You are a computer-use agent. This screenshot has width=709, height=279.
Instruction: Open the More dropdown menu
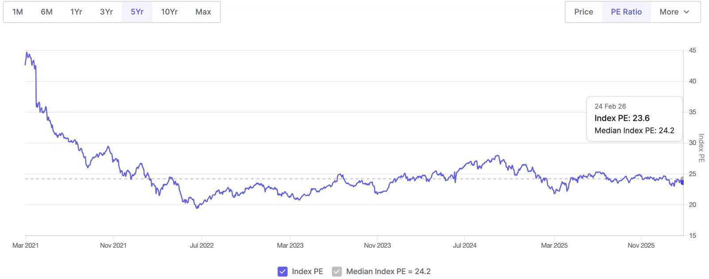674,12
